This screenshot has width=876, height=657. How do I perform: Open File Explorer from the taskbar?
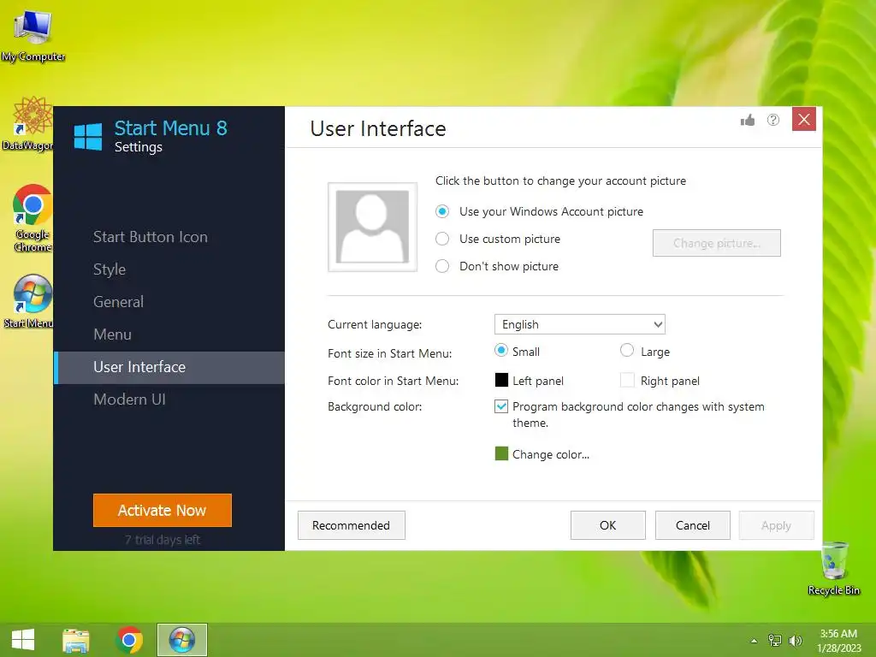(76, 640)
